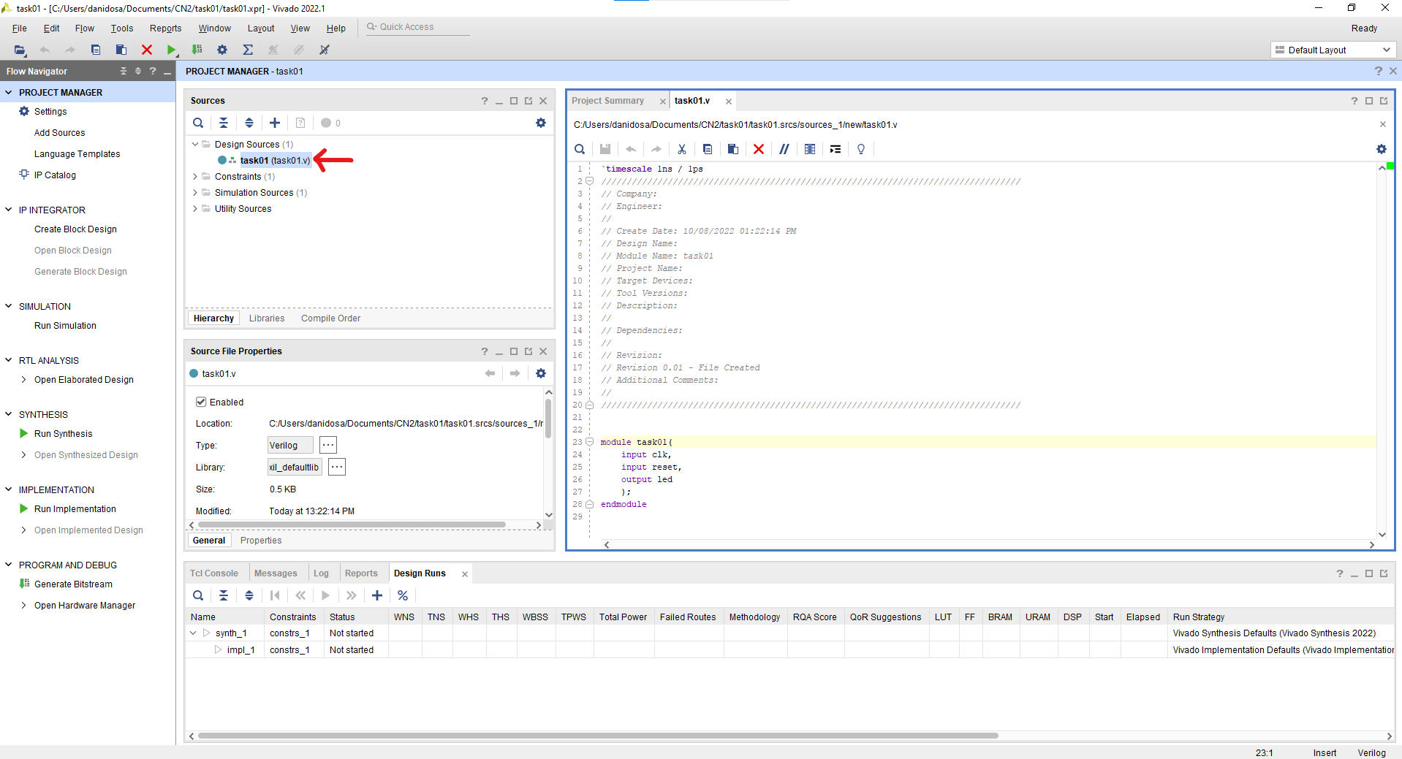Switch to the Compile Order tab

pos(330,319)
